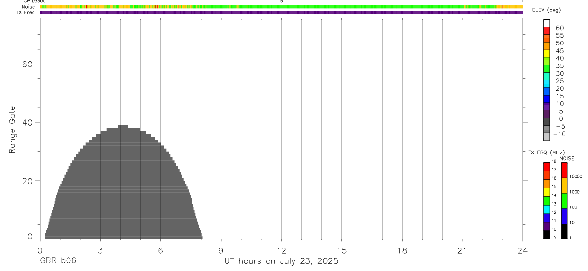Click the 'UT hours on July 23, 2025' axis title
Screen dimensions: 588x271
tap(282, 261)
